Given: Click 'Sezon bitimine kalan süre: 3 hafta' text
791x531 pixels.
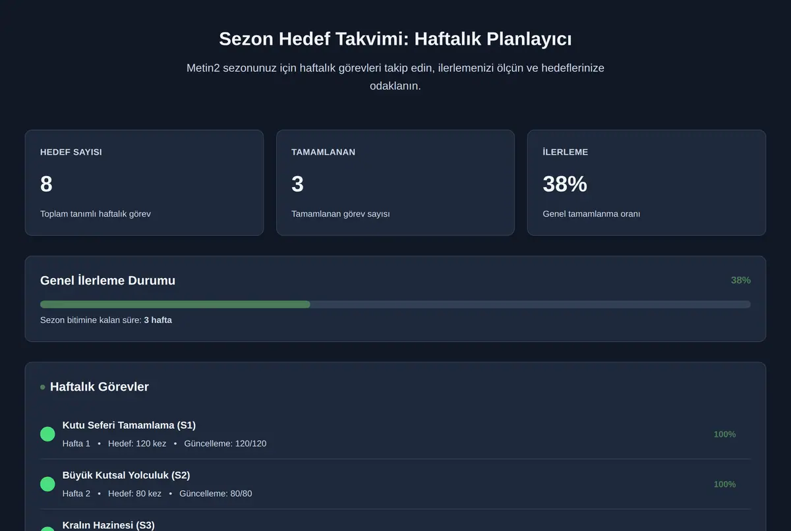Looking at the screenshot, I should (x=106, y=320).
